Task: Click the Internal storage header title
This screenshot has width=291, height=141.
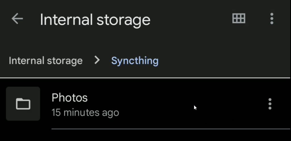Action: click(95, 20)
